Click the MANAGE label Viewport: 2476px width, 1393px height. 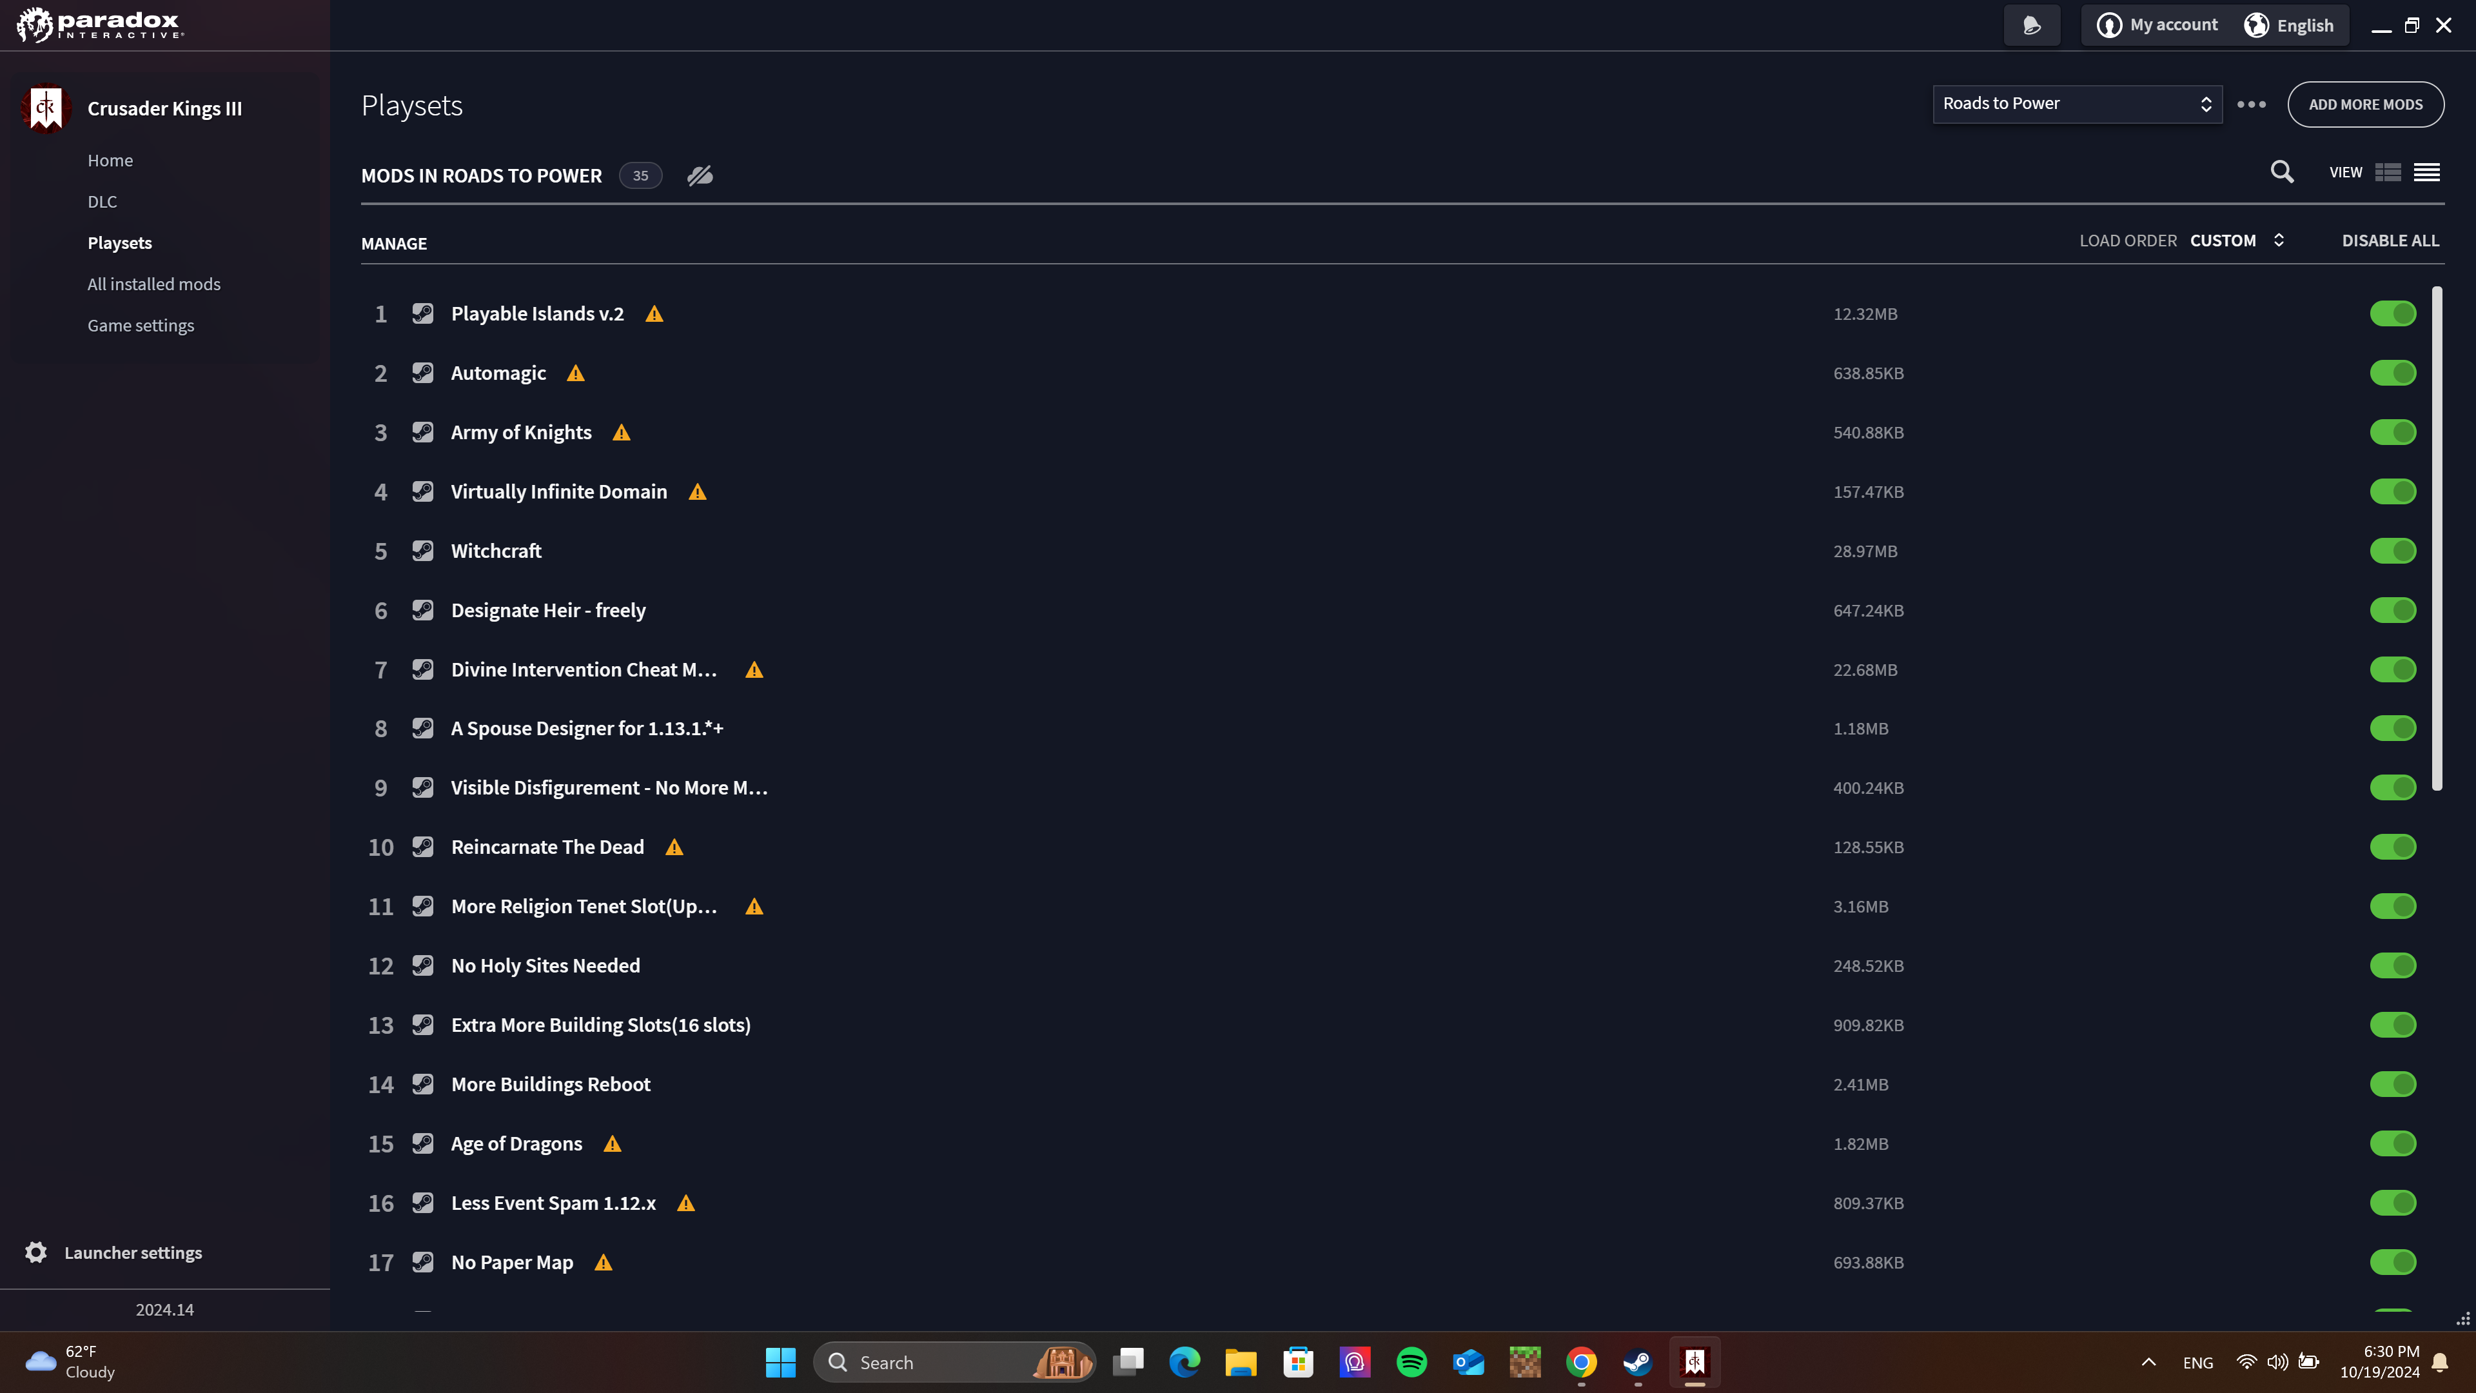pos(394,244)
